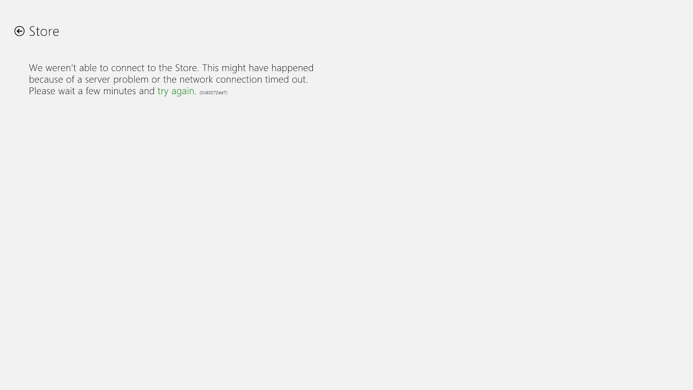The height and width of the screenshot is (390, 693).
Task: Click the word 'Store.' inside the error message
Action: coord(187,68)
